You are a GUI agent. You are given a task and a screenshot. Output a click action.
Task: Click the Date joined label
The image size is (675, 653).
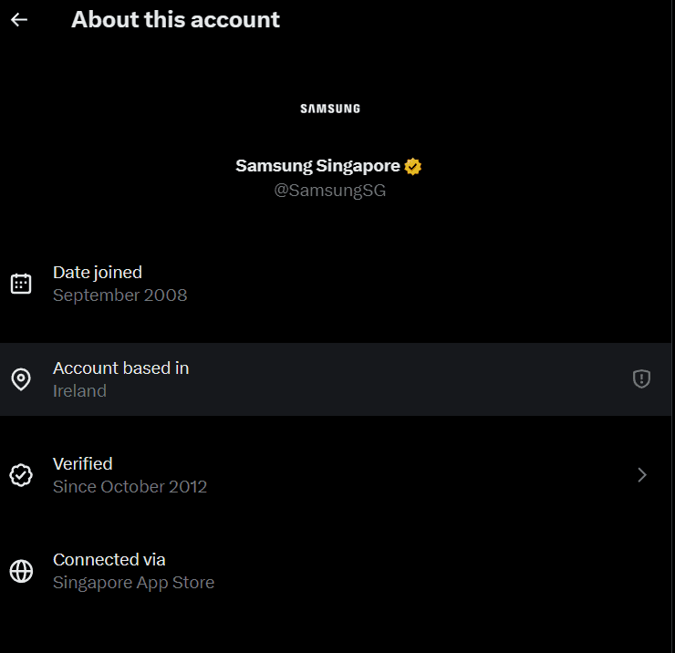point(98,272)
